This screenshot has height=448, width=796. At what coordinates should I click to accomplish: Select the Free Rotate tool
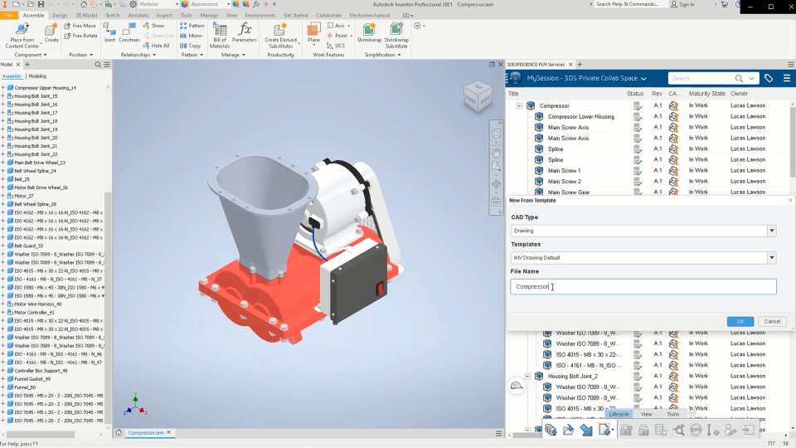click(x=80, y=36)
